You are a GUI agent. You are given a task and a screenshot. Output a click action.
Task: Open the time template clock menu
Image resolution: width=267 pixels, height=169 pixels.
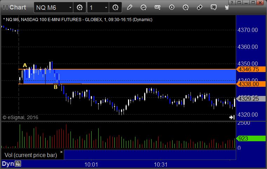click(115, 7)
